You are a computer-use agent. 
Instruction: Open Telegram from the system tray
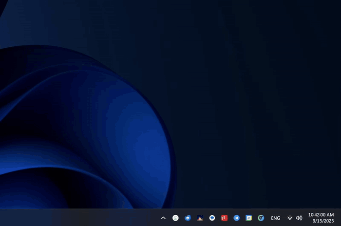click(x=236, y=218)
